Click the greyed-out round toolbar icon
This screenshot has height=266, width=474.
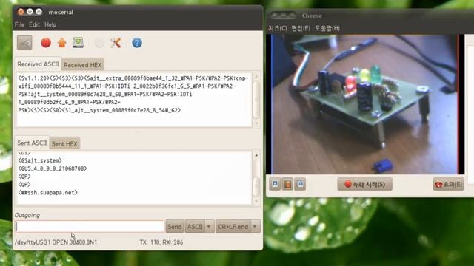tap(99, 43)
